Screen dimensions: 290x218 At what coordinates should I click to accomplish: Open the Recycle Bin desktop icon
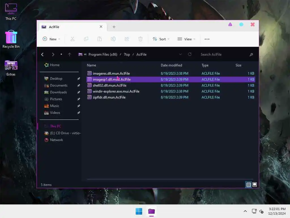tap(11, 39)
